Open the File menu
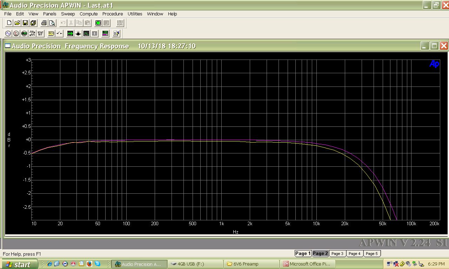 (8, 14)
